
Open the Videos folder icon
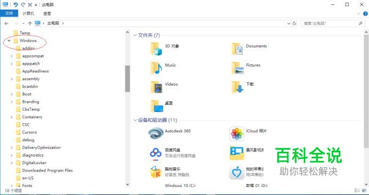tap(156, 87)
